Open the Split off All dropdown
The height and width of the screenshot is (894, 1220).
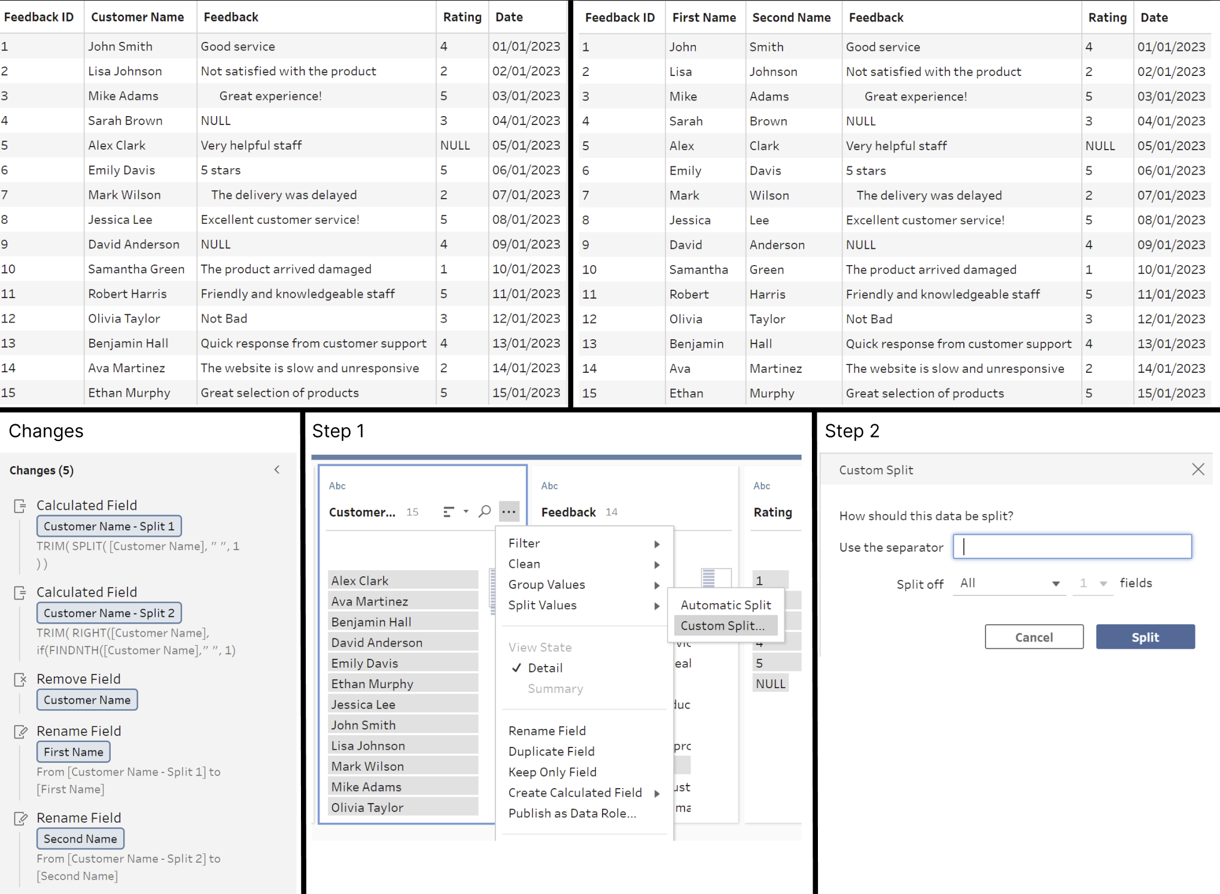coord(1009,583)
